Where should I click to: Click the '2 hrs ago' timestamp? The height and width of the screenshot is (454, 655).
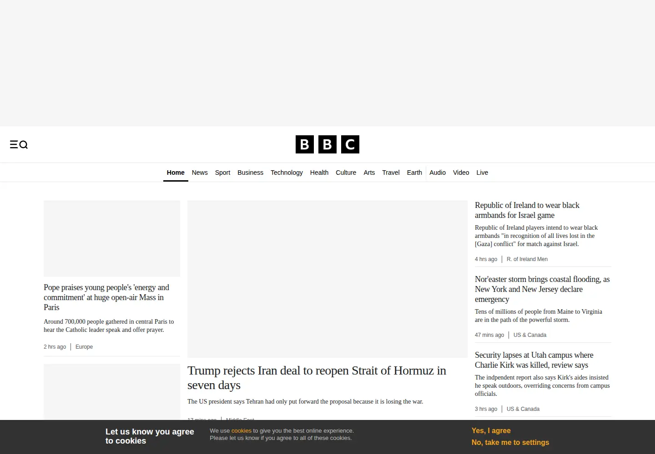[55, 347]
